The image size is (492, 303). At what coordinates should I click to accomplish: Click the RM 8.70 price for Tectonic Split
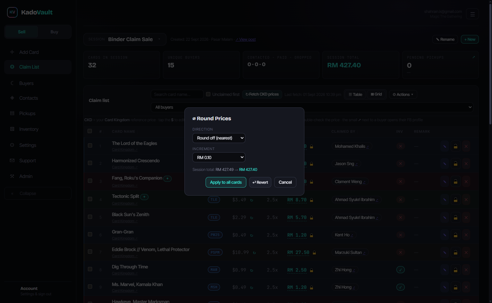coord(297,200)
